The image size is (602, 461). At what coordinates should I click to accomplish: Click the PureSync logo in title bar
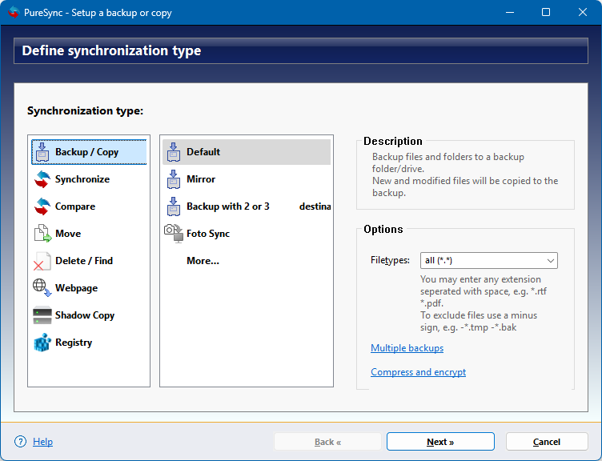pos(14,12)
